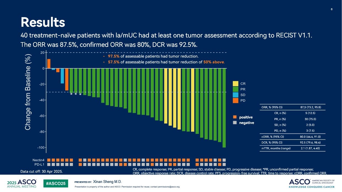Click the 'Change from Baseline (%)' axis label
Image resolution: width=342 pixels, height=192 pixels.
click(x=28, y=92)
